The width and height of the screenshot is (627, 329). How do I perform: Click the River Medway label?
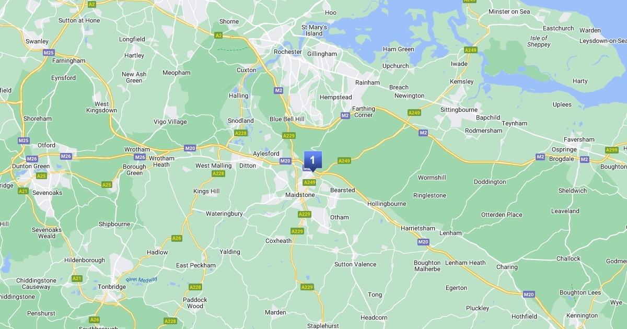(141, 280)
